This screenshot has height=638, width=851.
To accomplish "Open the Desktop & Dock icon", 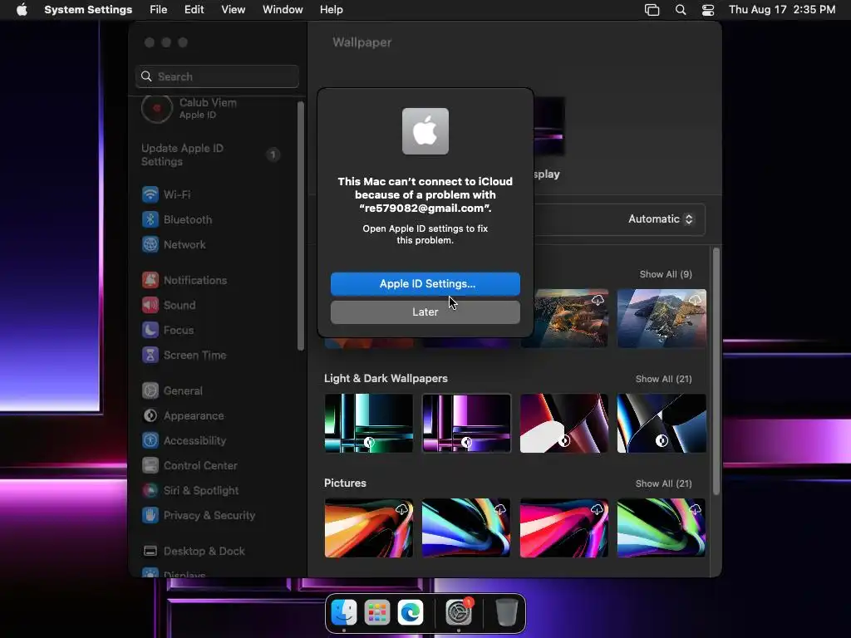I will click(x=150, y=552).
